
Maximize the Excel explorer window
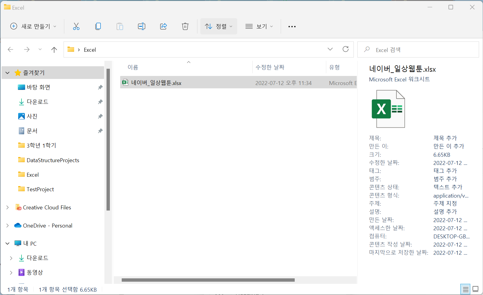tap(451, 7)
